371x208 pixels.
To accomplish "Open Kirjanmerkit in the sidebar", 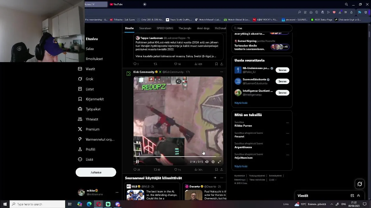I will coord(91,99).
